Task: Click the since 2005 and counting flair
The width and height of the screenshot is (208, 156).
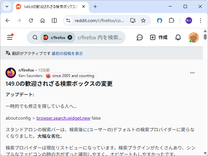Action: coord(70,76)
